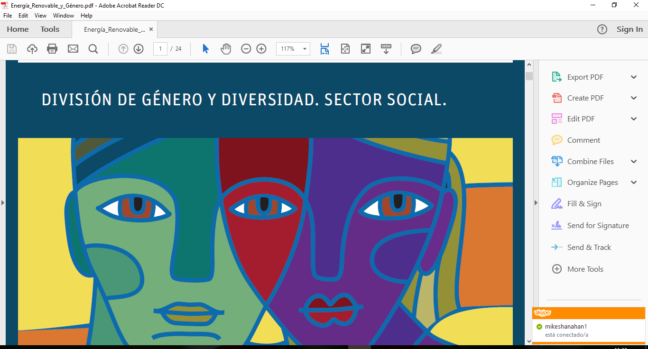The width and height of the screenshot is (648, 349).
Task: Expand the Export PDF options
Action: click(634, 77)
